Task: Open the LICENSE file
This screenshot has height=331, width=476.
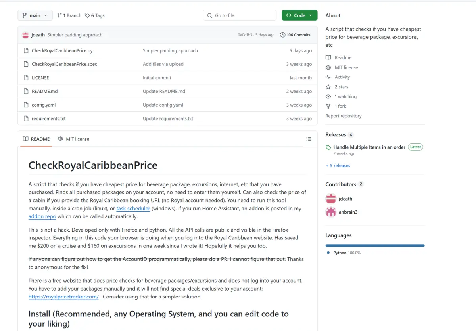Action: (x=40, y=78)
